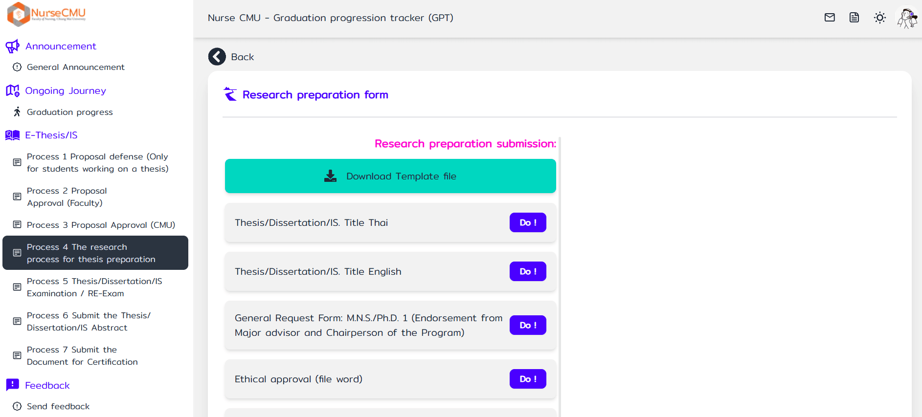Open the user profile avatar

click(907, 18)
